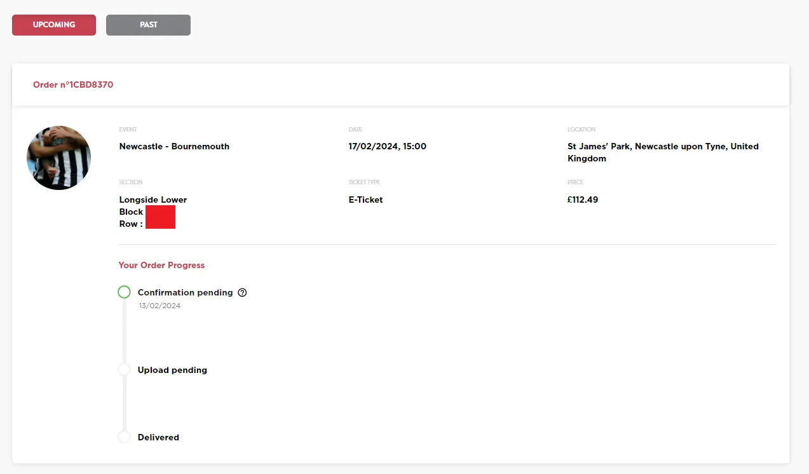Click Your Order Progress heading
Viewport: 809px width, 474px height.
pyautogui.click(x=161, y=265)
